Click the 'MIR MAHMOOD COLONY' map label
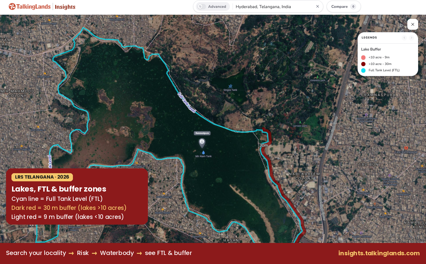This screenshot has width=426, height=264. (x=17, y=94)
